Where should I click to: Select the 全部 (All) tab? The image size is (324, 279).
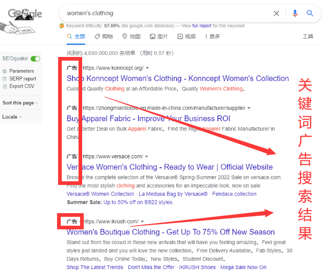tap(76, 37)
